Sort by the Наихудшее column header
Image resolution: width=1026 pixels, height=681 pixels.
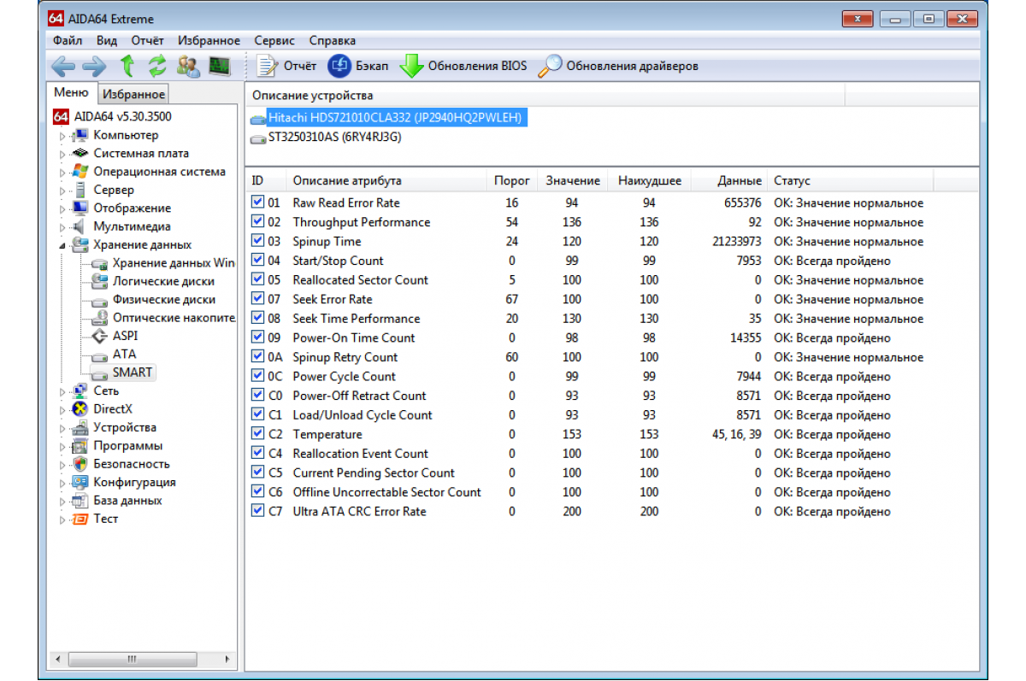pyautogui.click(x=650, y=180)
